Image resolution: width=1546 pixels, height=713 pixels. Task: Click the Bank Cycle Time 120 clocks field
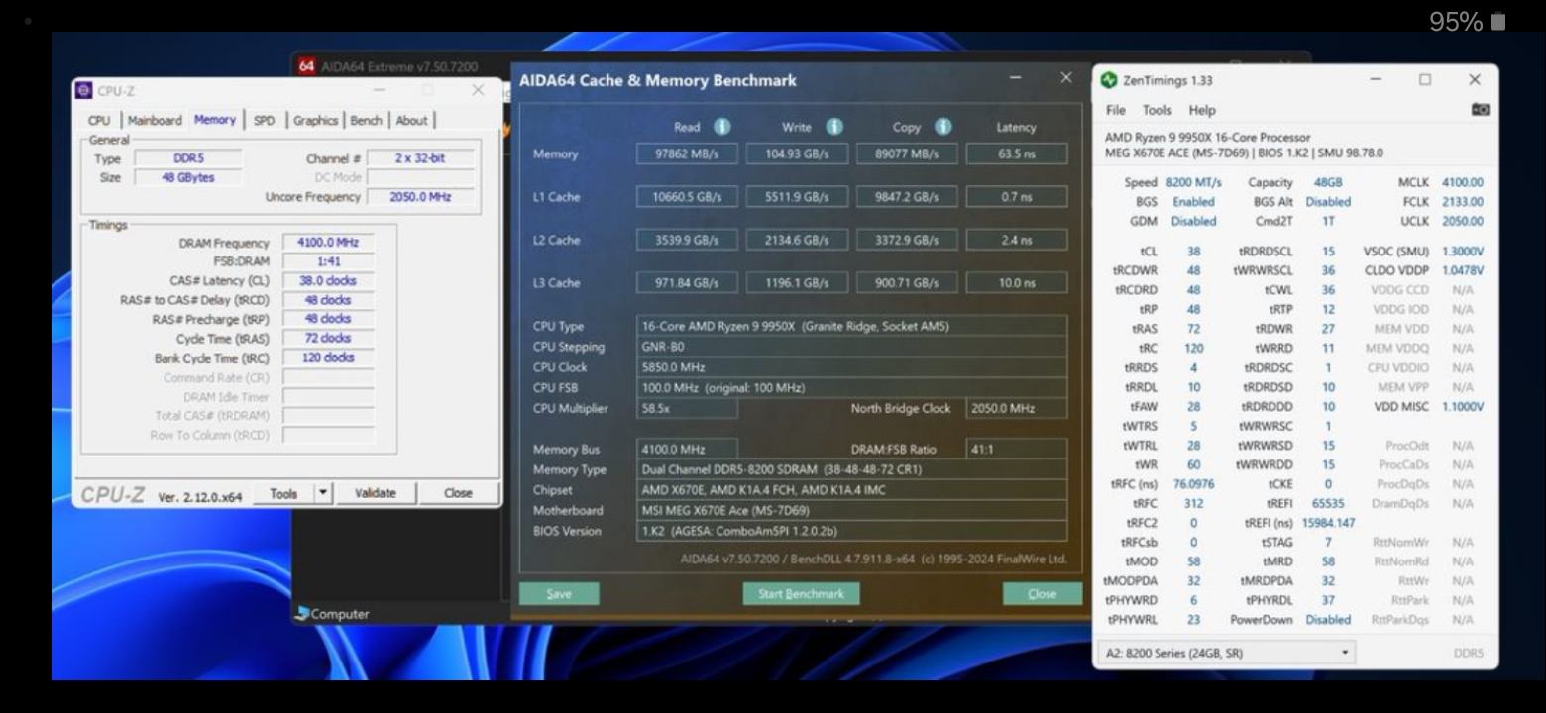pos(328,357)
